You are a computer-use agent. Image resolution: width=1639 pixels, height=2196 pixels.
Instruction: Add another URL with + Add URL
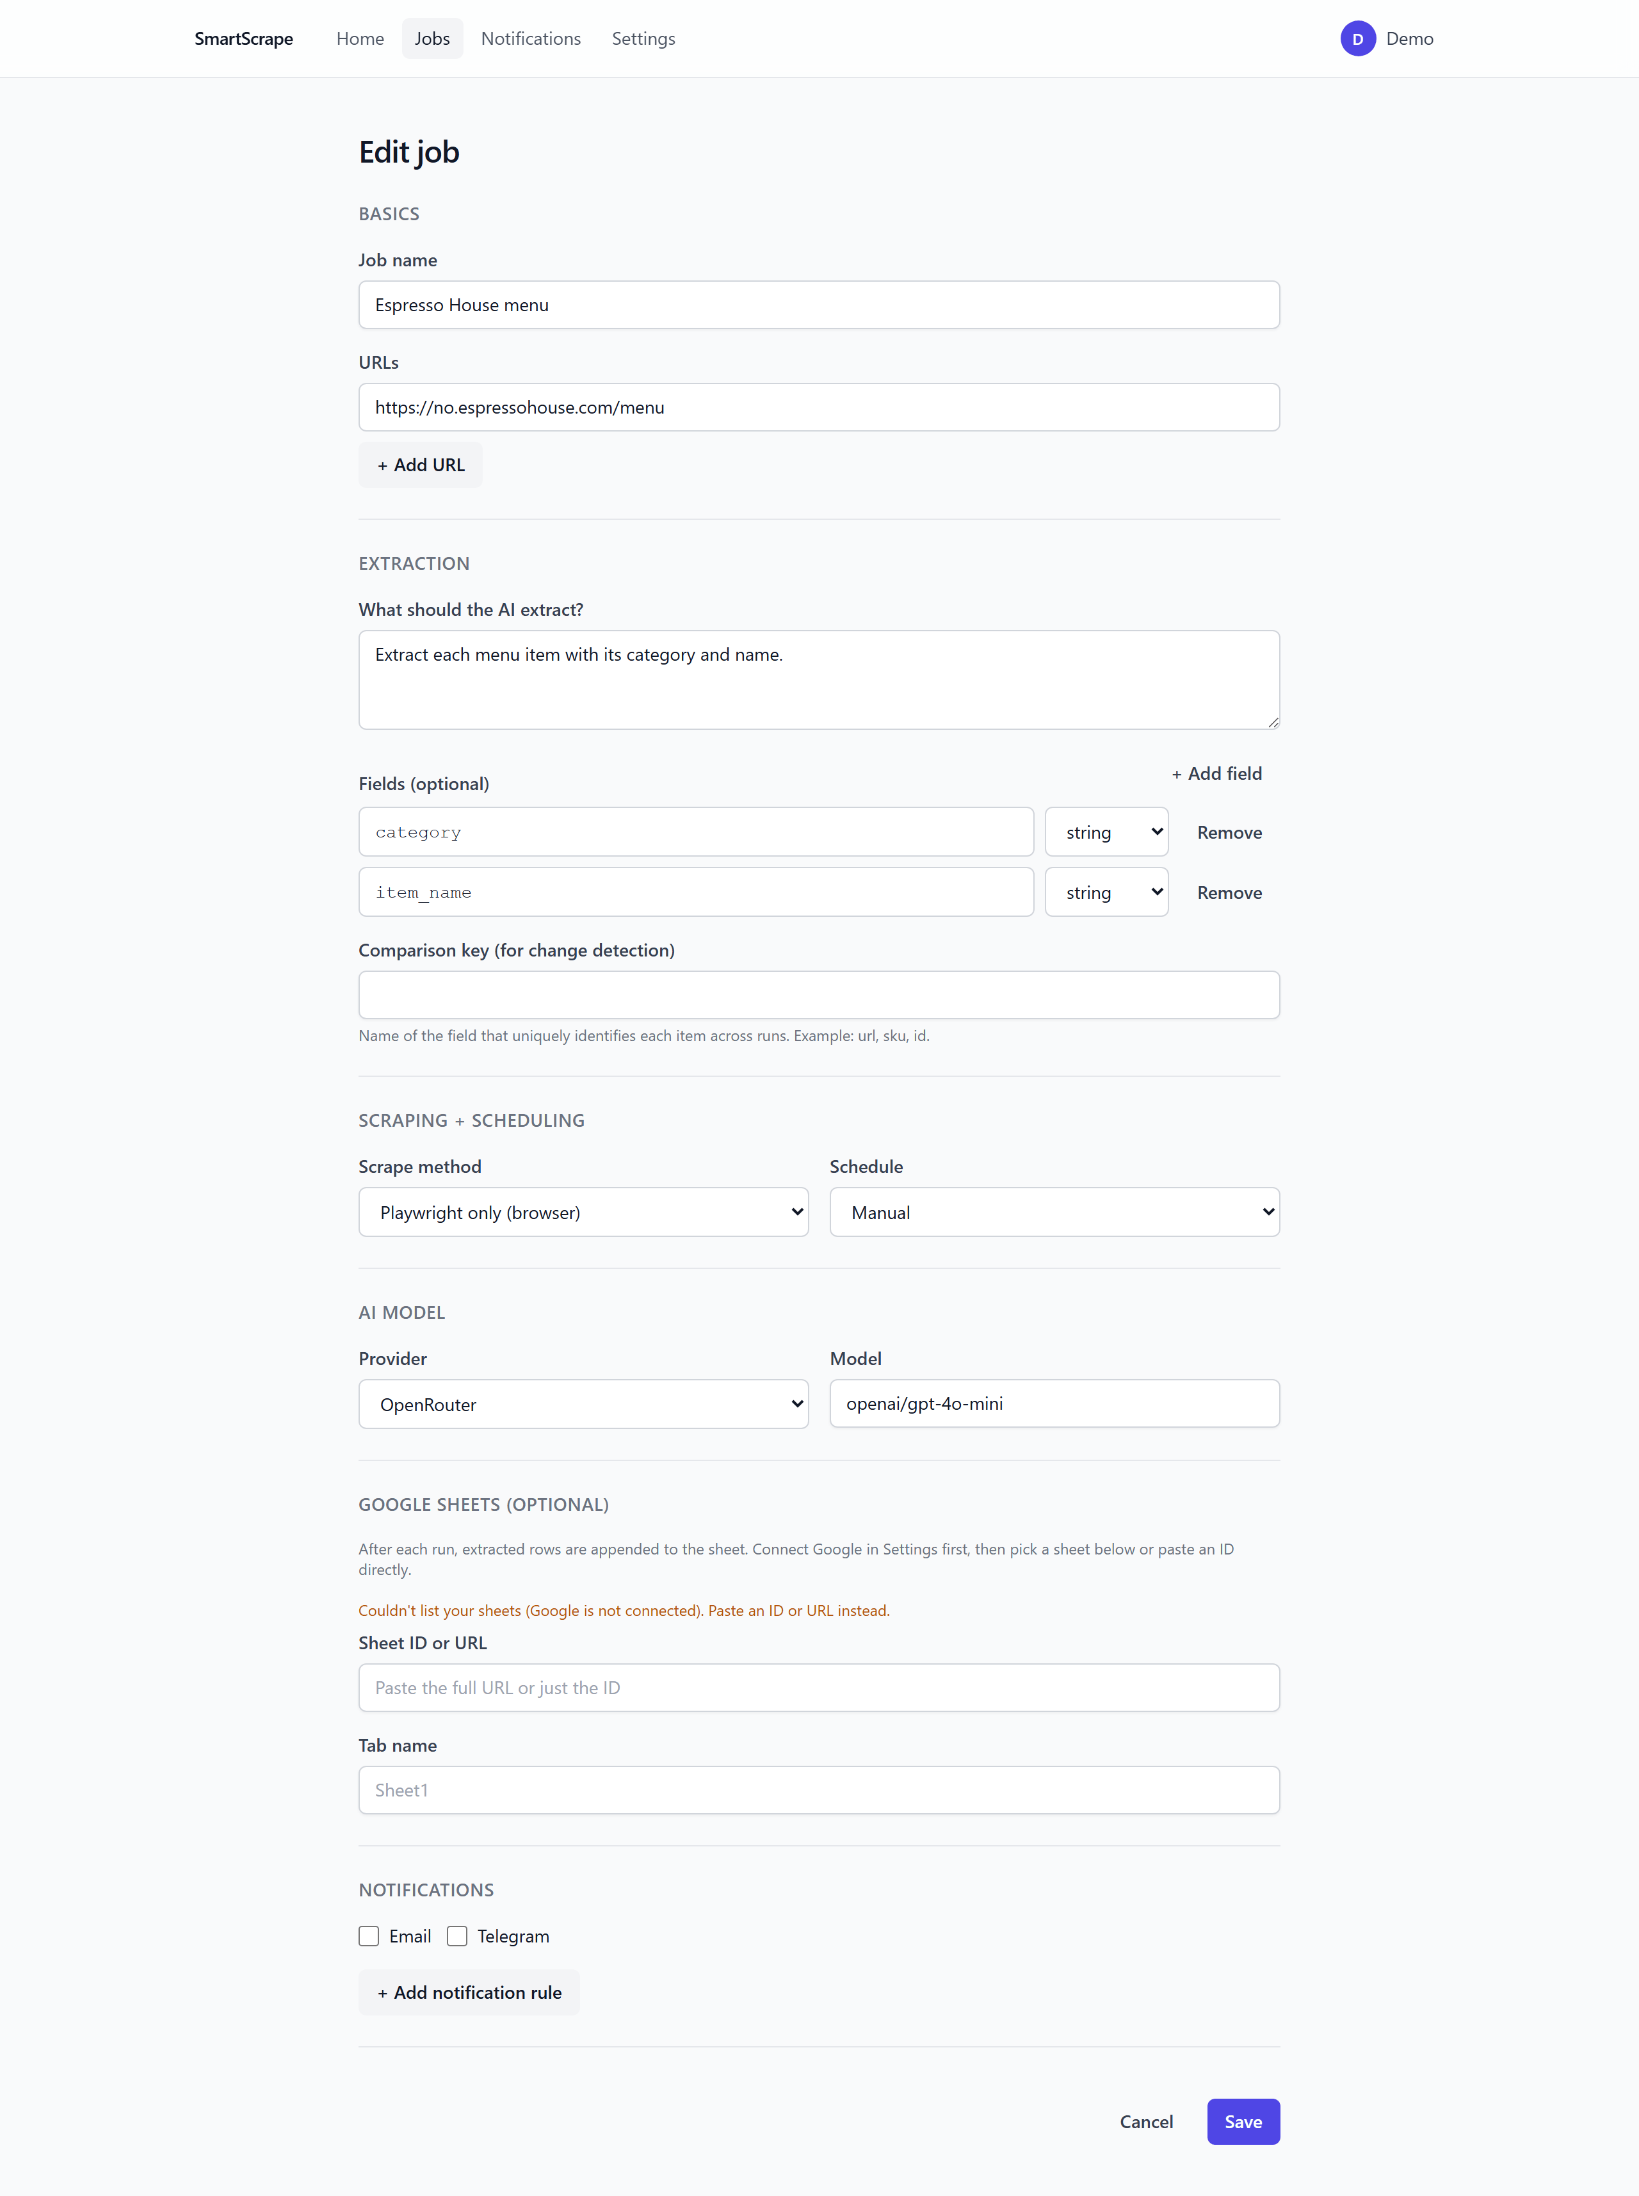pyautogui.click(x=421, y=465)
